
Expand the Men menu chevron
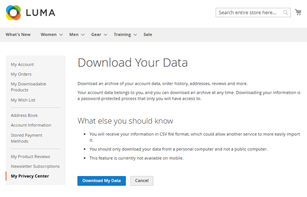(x=83, y=35)
